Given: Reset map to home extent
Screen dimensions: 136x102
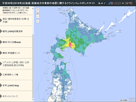Looking at the screenshot, I should click(x=38, y=13).
